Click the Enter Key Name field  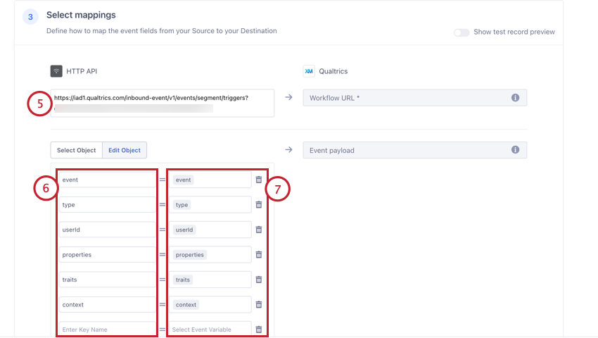[106, 330]
